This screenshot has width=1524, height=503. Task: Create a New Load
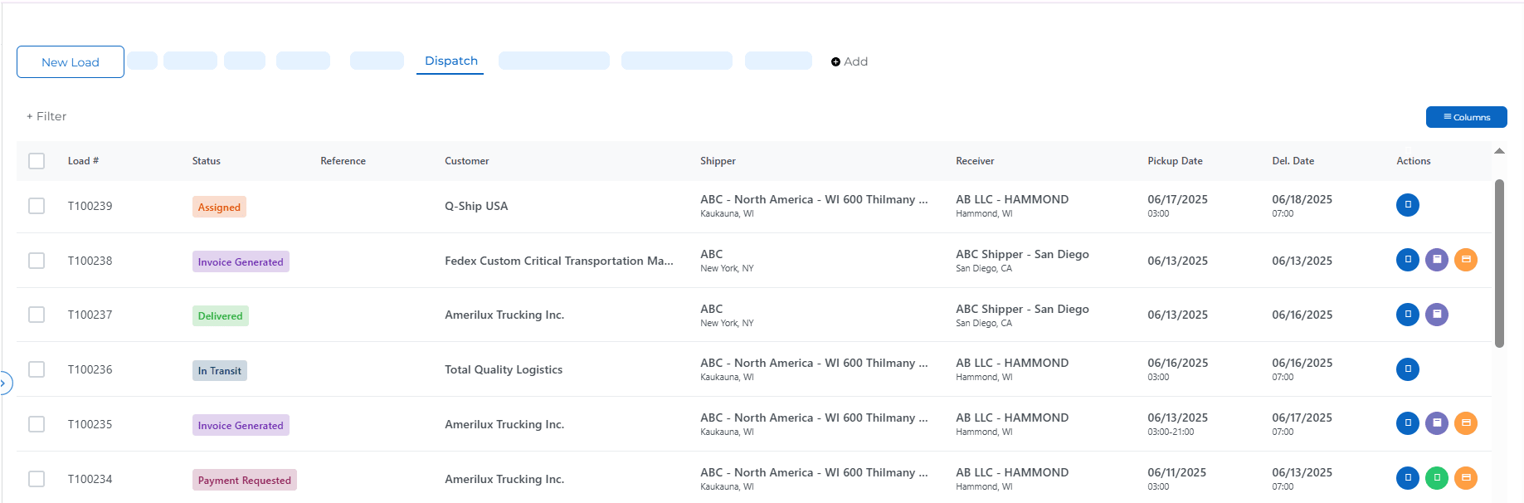(x=71, y=62)
